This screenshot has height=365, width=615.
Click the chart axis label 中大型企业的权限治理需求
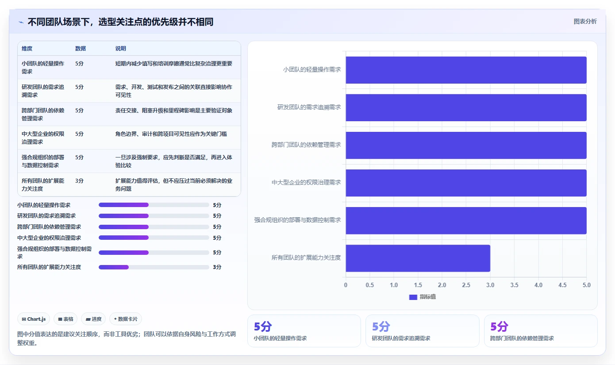point(306,182)
